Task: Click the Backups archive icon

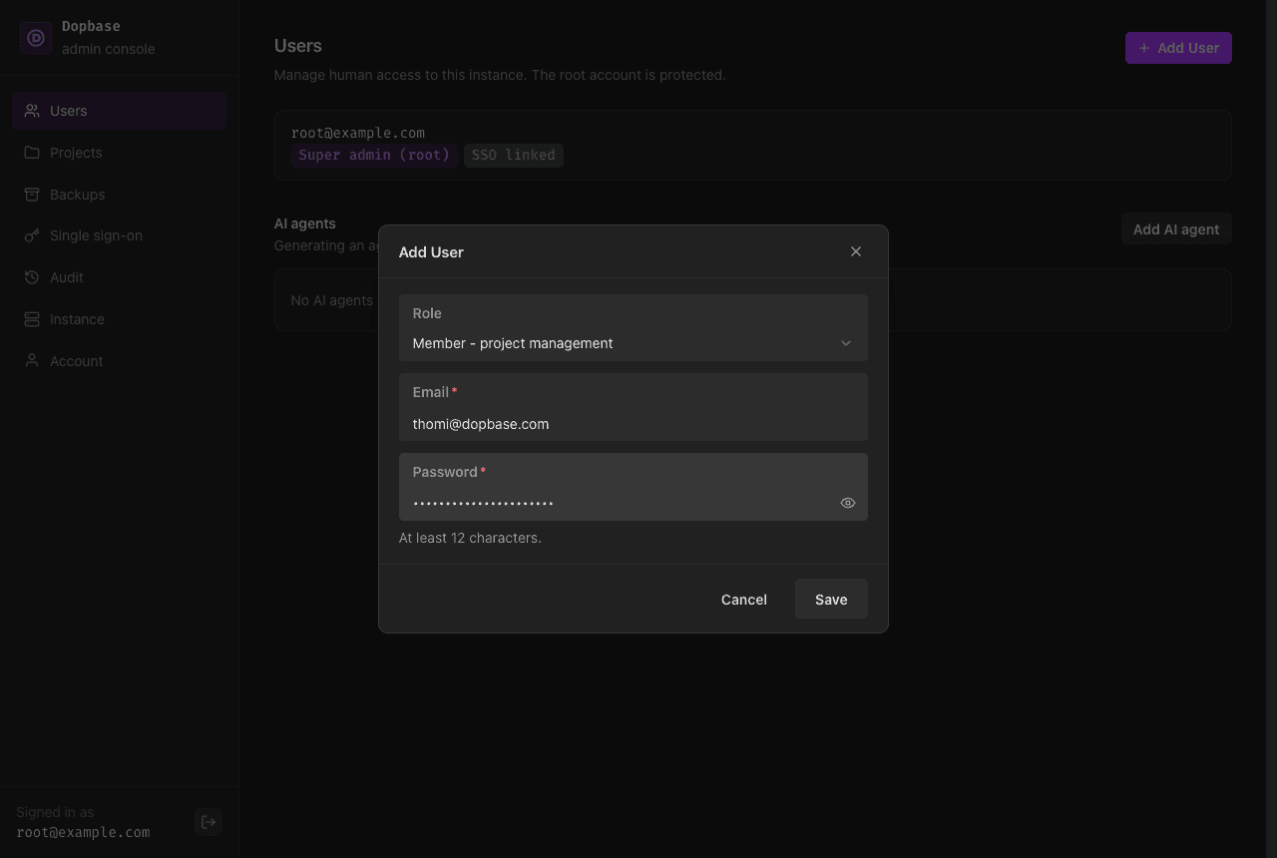Action: pos(32,195)
